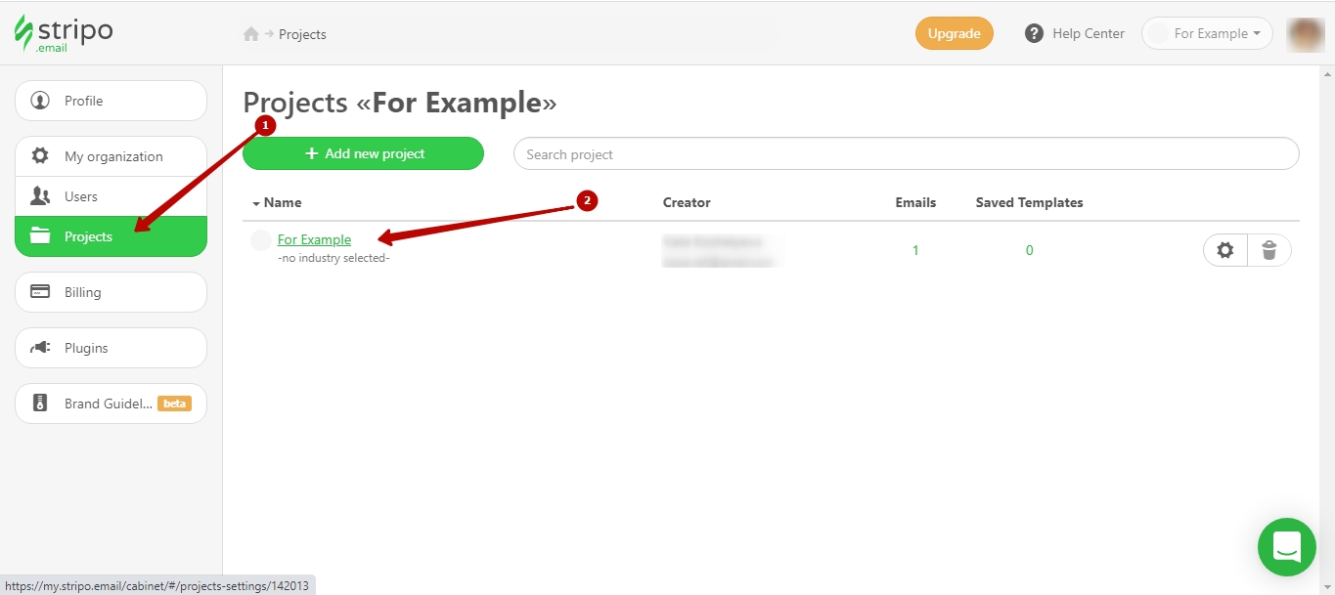
Task: Open the Plugins section
Action: click(x=111, y=348)
